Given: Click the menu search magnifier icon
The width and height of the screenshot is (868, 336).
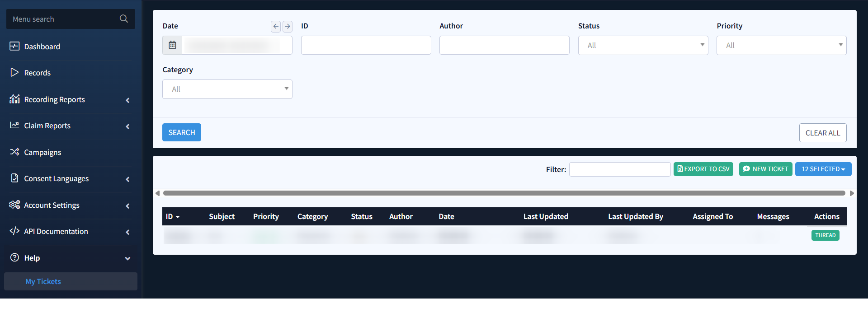Looking at the screenshot, I should pyautogui.click(x=123, y=19).
